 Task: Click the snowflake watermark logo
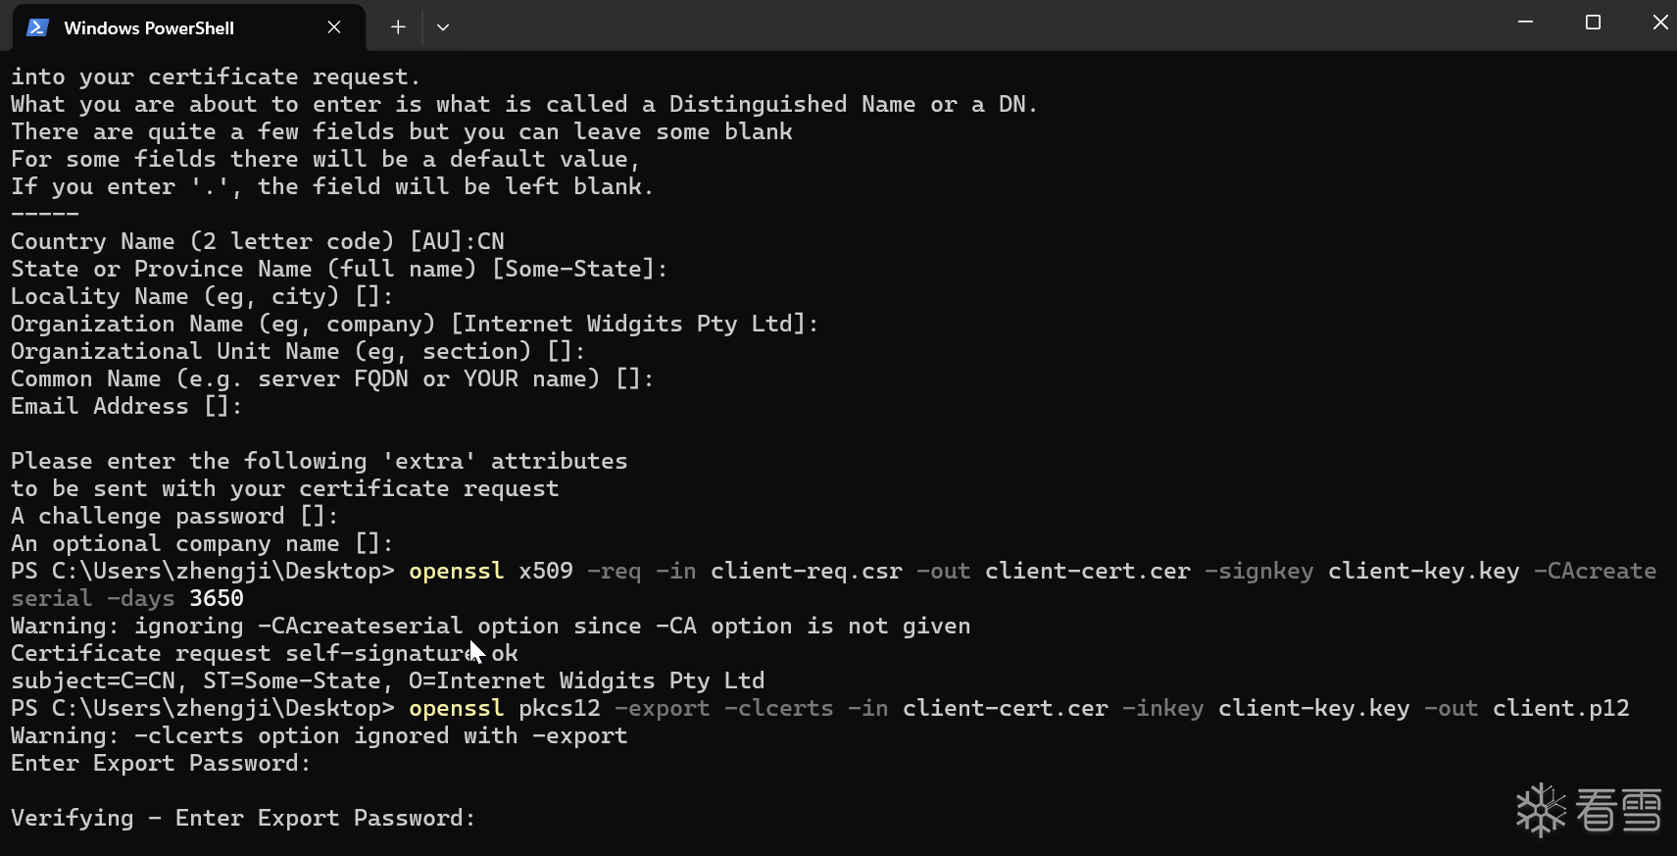[1542, 810]
